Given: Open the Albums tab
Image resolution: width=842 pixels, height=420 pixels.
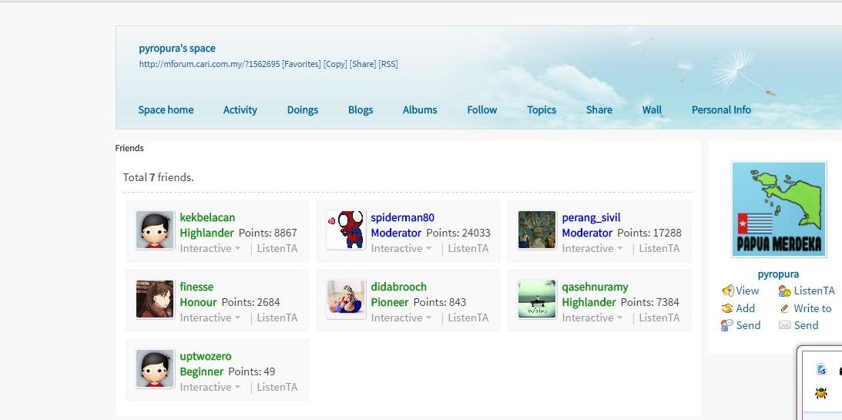Looking at the screenshot, I should point(420,109).
